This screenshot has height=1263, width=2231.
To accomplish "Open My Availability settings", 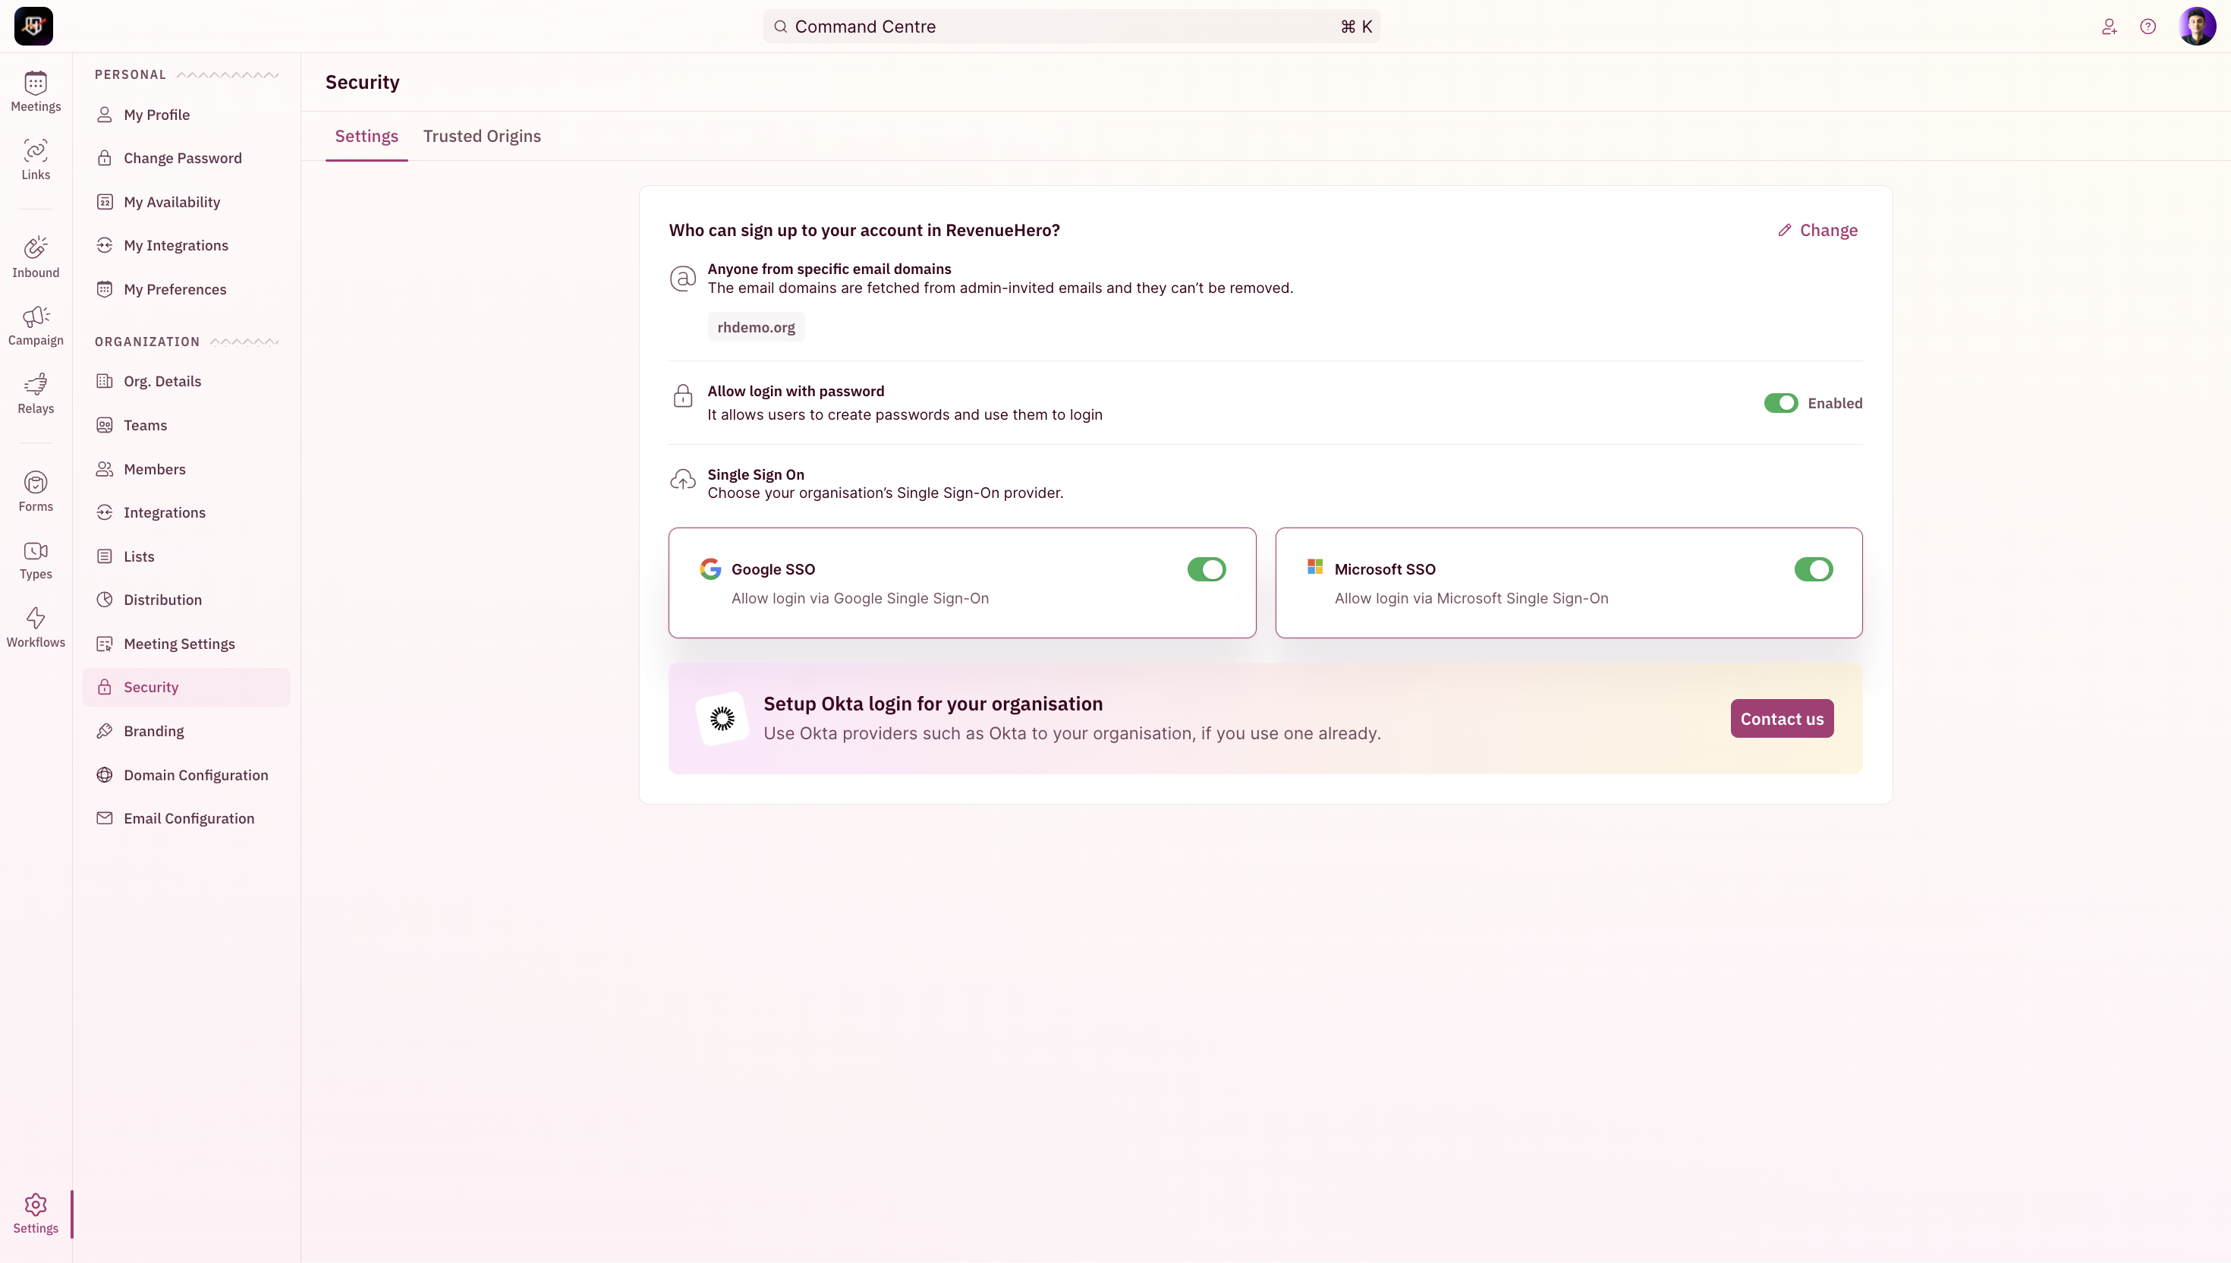I will [187, 202].
